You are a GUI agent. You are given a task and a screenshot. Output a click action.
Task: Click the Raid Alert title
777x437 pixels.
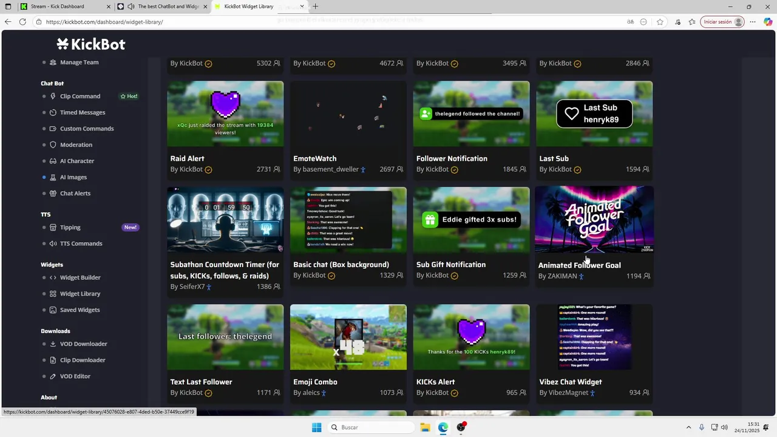pyautogui.click(x=187, y=158)
